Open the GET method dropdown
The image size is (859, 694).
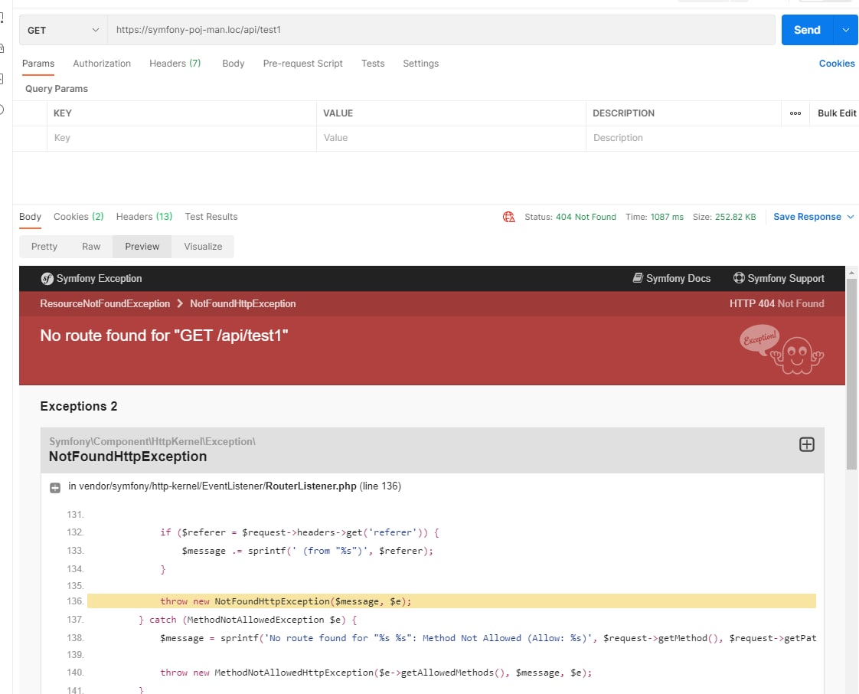pyautogui.click(x=63, y=30)
